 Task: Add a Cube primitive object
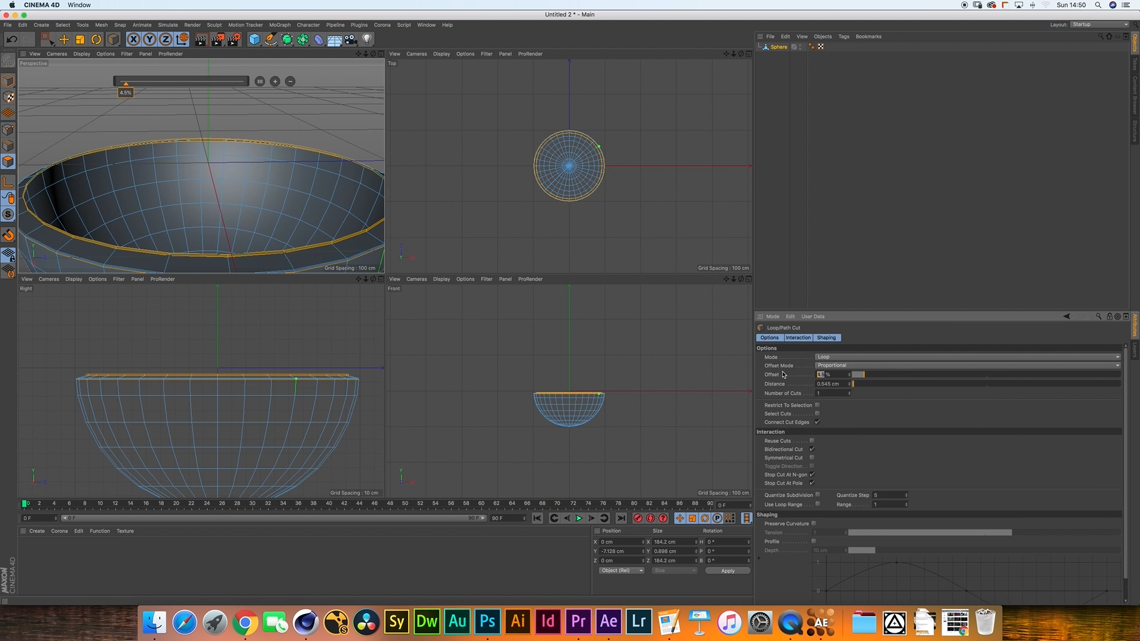tap(254, 40)
